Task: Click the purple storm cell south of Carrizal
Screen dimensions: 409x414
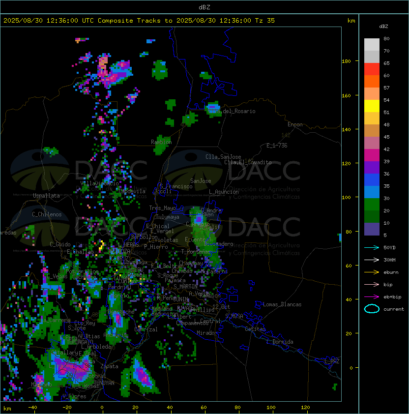Action: pyautogui.click(x=143, y=375)
